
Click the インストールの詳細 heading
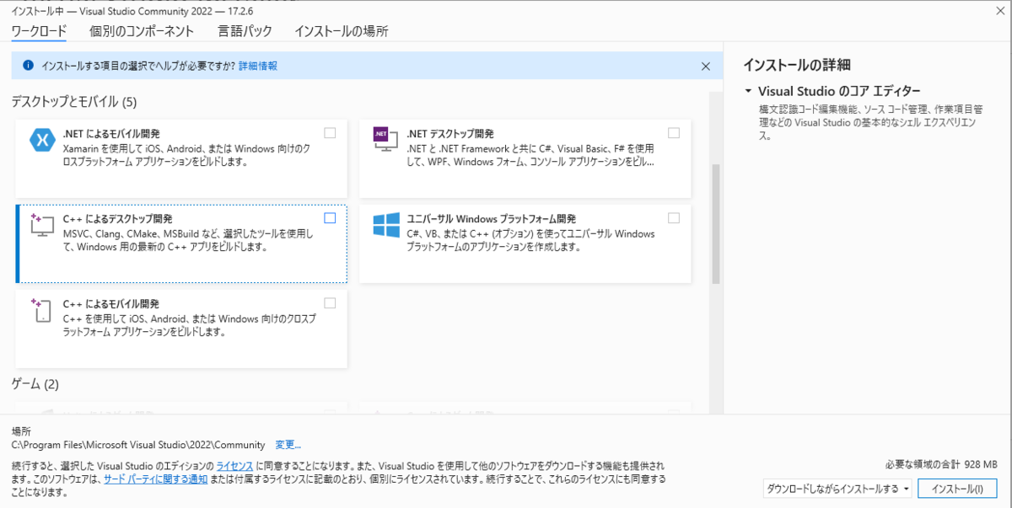tap(796, 64)
